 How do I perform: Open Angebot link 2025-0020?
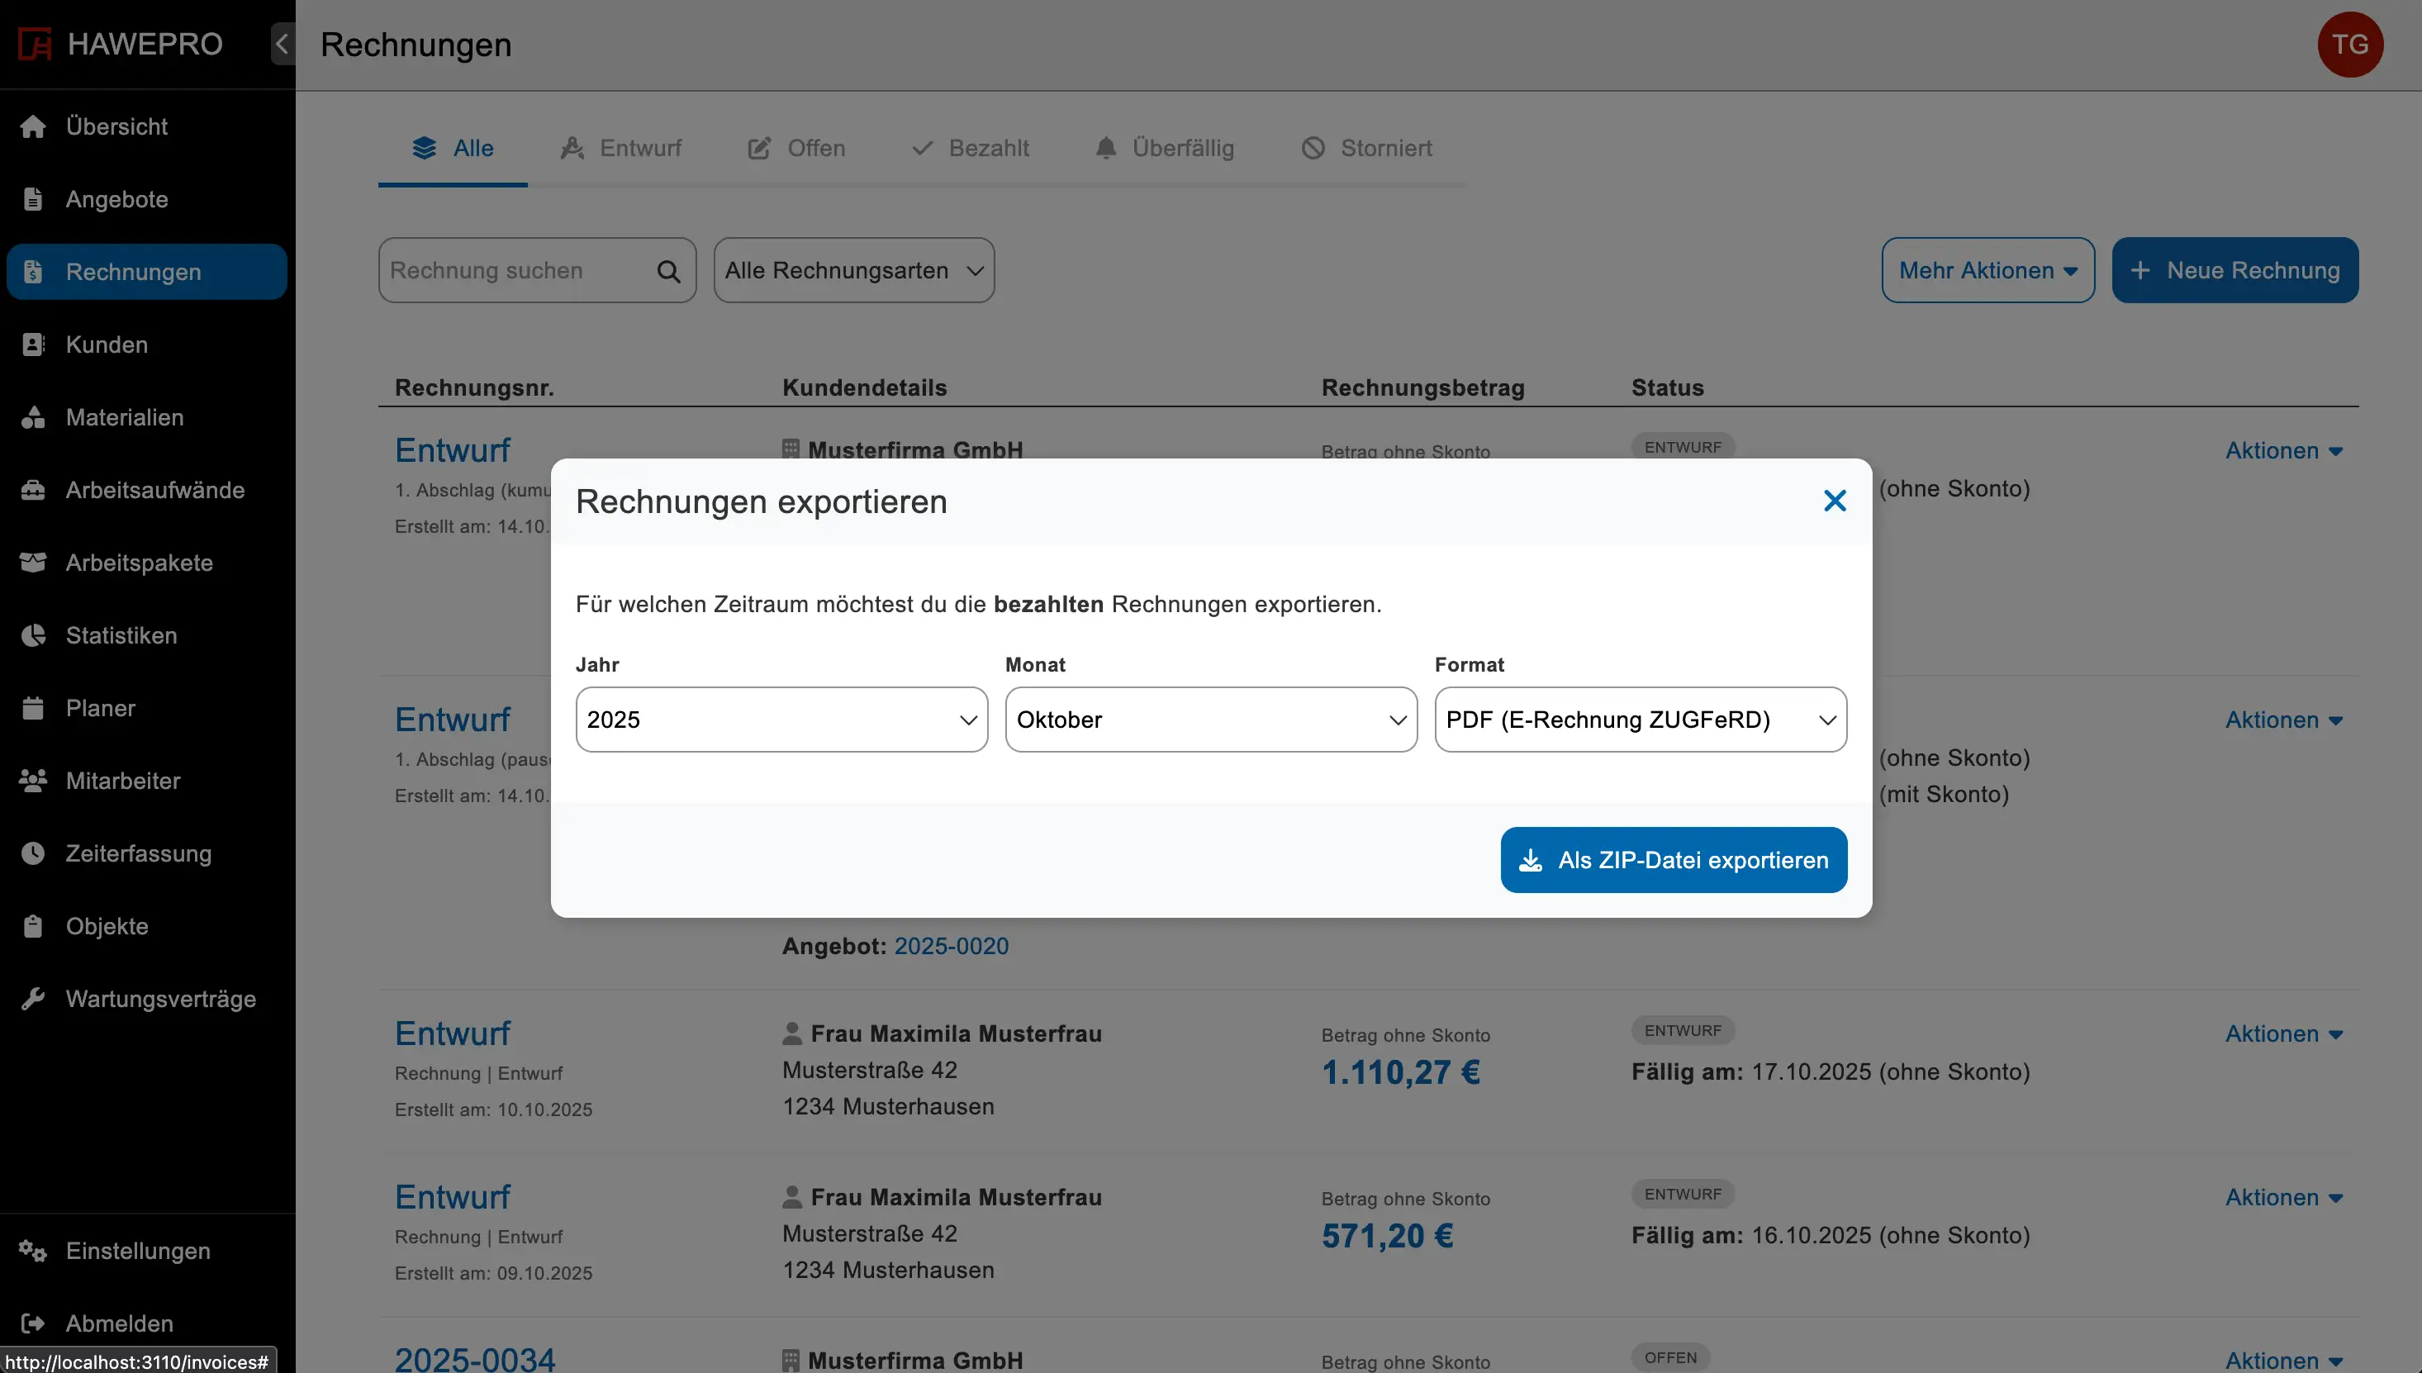point(950,946)
